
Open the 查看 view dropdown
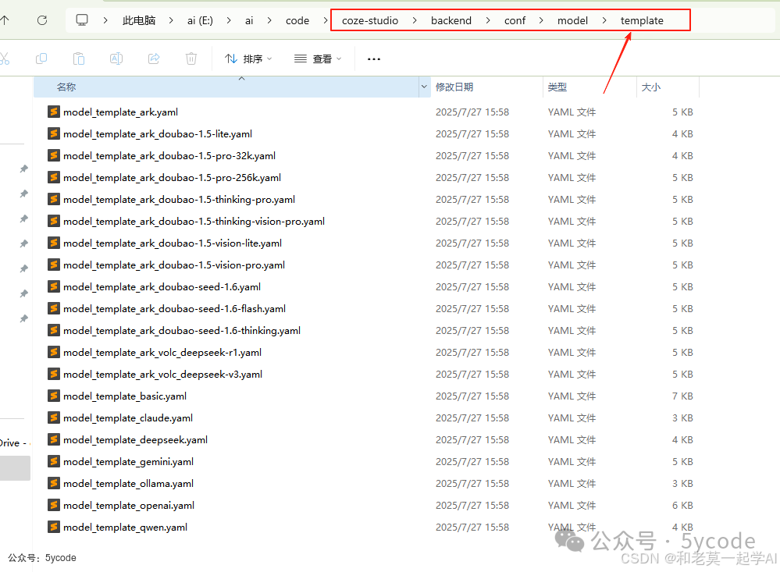coord(318,59)
